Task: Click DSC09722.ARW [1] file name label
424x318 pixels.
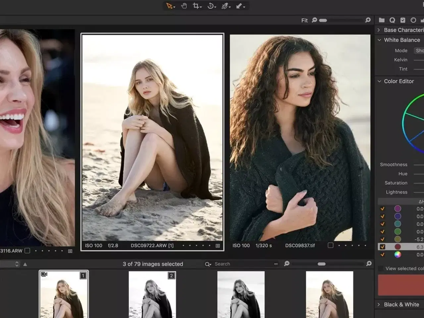Action: [152, 245]
